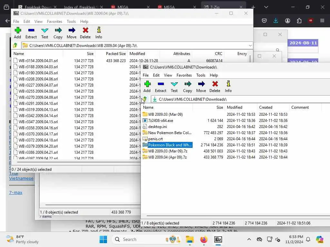The width and height of the screenshot is (330, 247).
Task: Select 7z2408-x64.exe in Downloads list
Action: coord(160,121)
